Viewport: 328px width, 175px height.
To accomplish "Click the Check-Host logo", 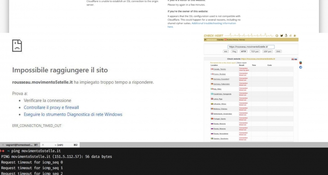I will [x=213, y=35].
